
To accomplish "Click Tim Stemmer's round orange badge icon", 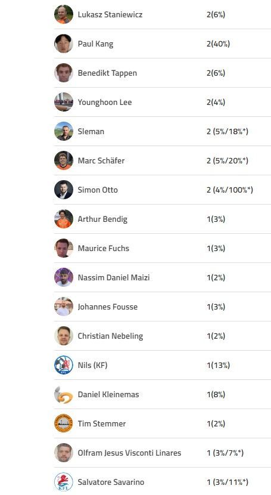I will (64, 423).
